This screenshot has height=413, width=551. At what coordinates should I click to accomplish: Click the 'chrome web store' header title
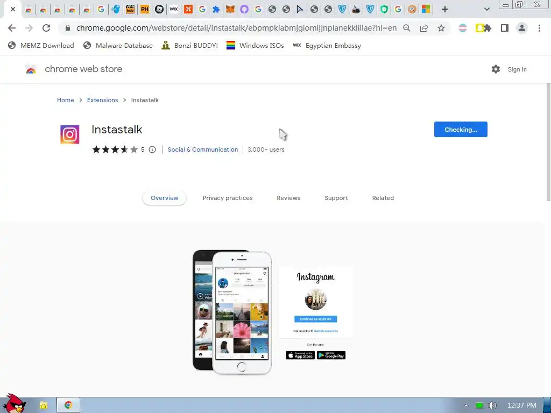(x=83, y=69)
